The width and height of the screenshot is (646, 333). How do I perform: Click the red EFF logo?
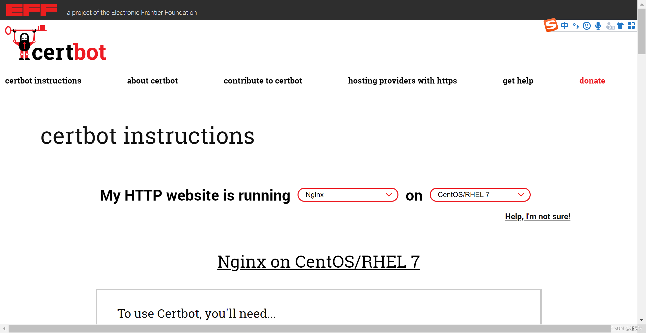click(32, 10)
